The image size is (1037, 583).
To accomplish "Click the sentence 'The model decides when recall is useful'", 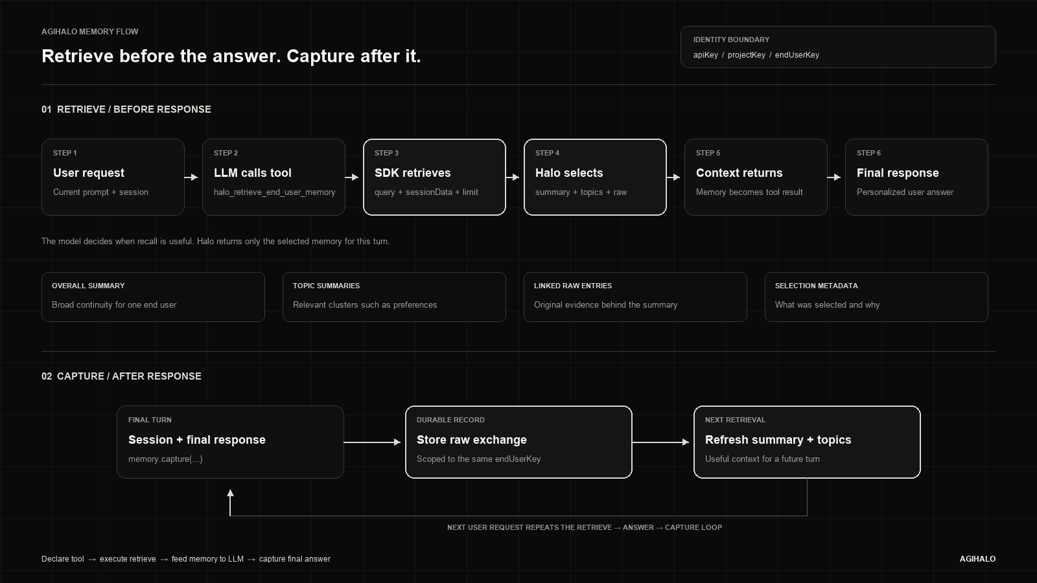I will pos(215,242).
